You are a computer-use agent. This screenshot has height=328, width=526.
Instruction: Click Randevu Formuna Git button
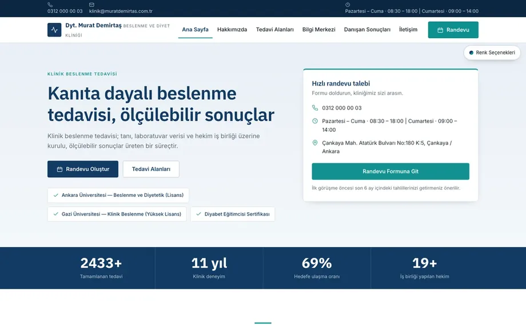click(x=390, y=171)
